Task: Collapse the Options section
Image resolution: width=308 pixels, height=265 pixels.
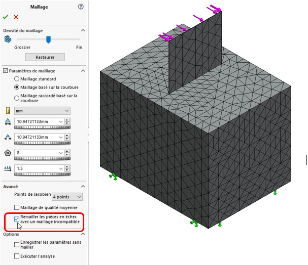Action: (83, 234)
